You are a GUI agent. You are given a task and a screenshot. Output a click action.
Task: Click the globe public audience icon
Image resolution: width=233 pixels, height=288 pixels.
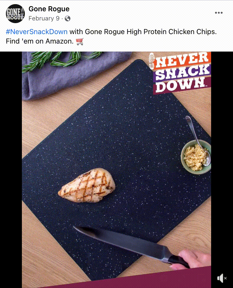tap(67, 19)
